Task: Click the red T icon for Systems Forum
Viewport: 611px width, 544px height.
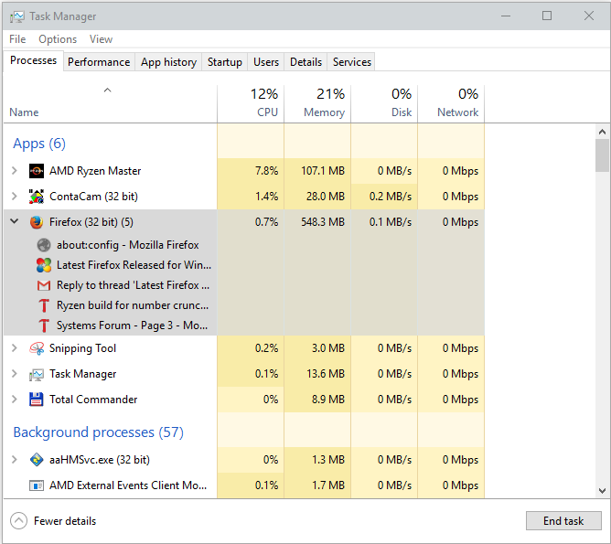Action: point(44,325)
